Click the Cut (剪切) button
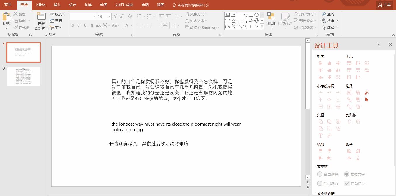 click(x=20, y=14)
